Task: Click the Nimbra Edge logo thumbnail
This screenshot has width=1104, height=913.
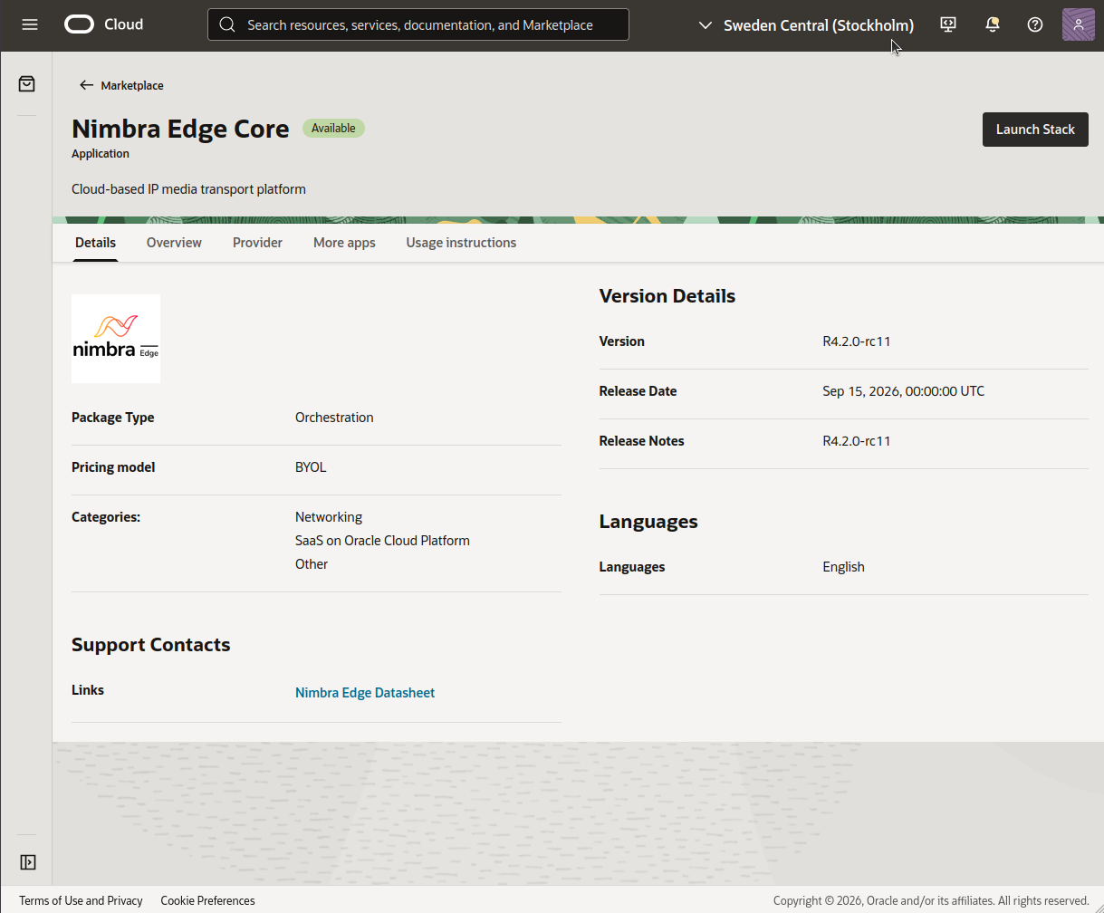Action: pos(116,338)
